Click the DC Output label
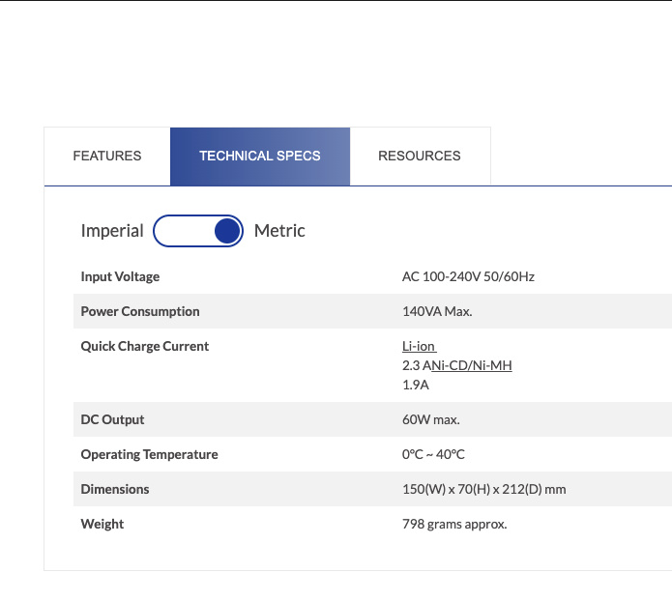The height and width of the screenshot is (601, 672). point(112,419)
